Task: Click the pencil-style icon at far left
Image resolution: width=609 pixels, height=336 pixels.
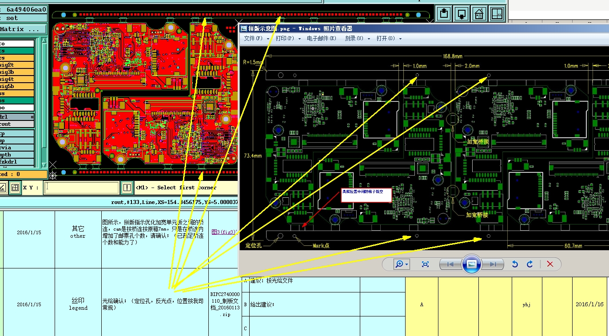Action: point(3,188)
